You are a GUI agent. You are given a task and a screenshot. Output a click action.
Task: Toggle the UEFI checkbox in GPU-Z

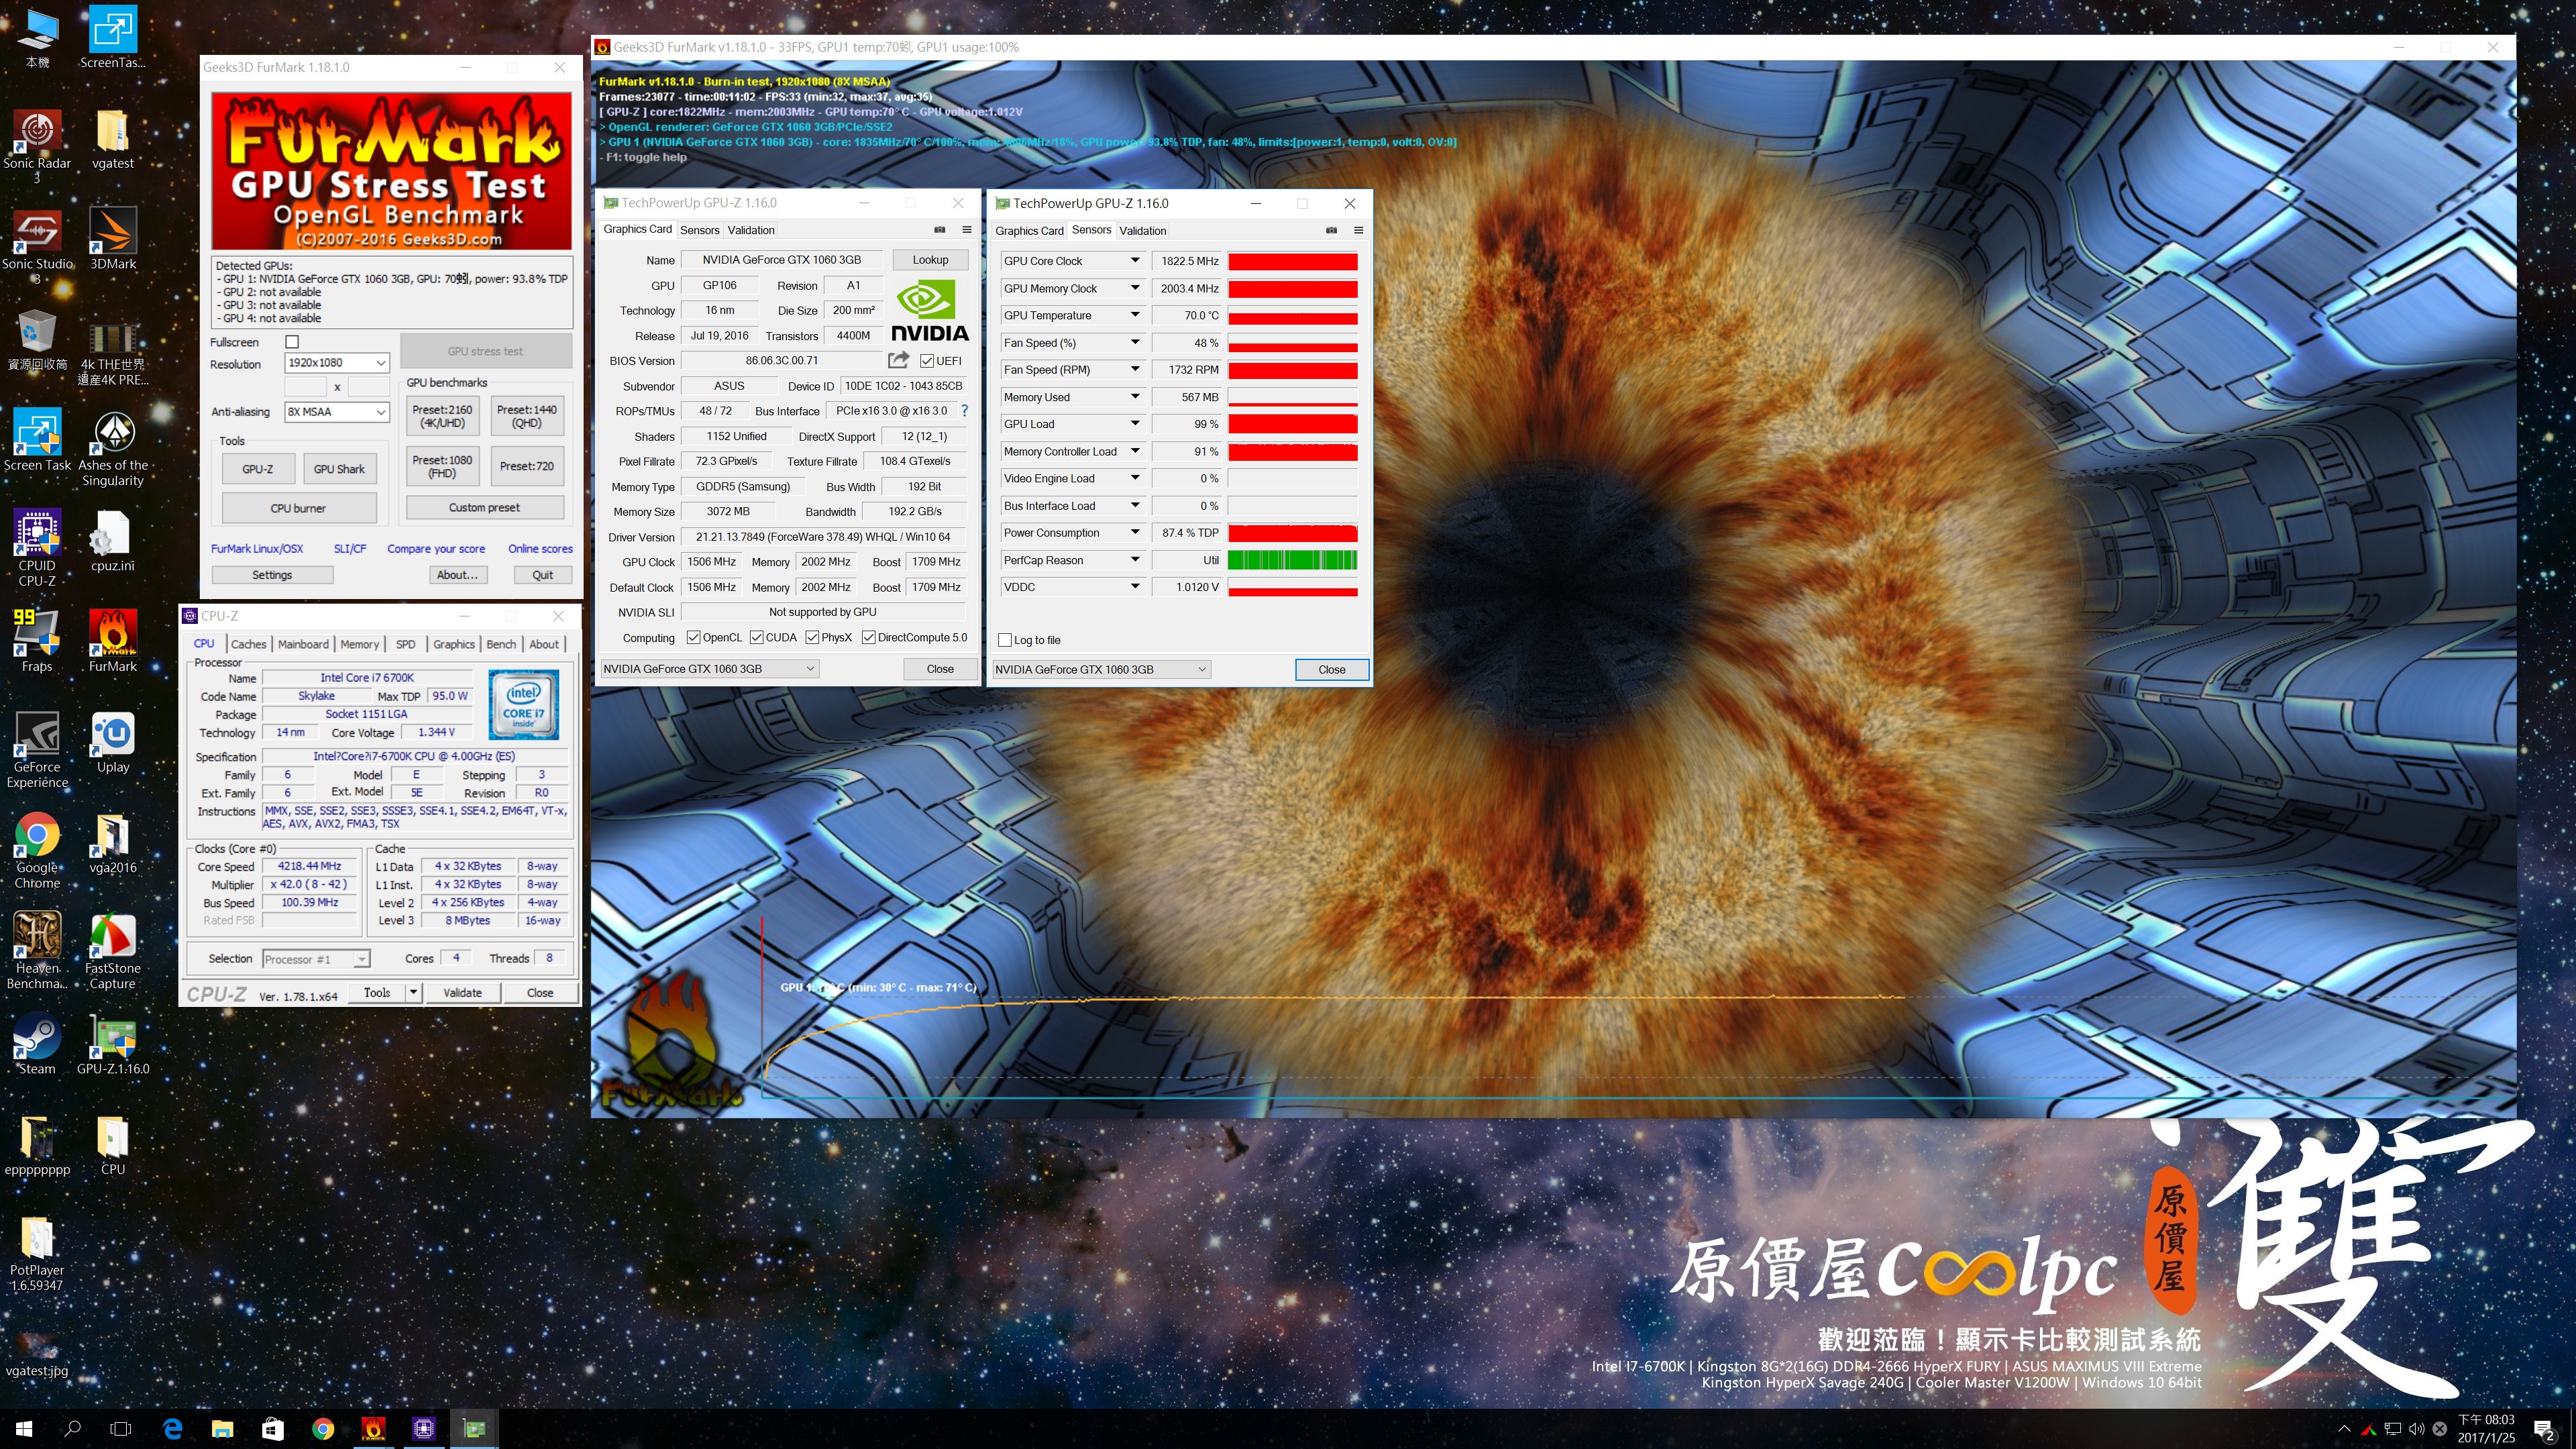point(926,361)
